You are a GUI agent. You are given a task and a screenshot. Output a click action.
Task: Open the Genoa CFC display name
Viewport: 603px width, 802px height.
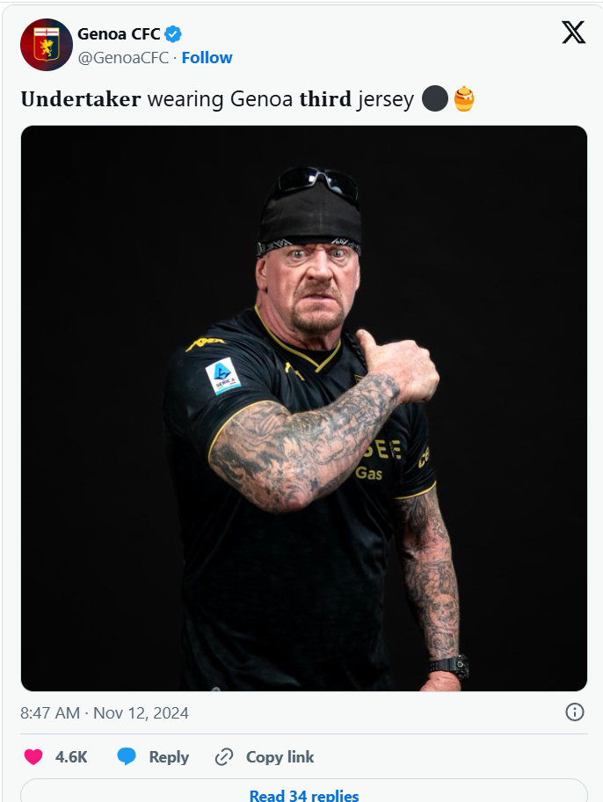point(119,33)
